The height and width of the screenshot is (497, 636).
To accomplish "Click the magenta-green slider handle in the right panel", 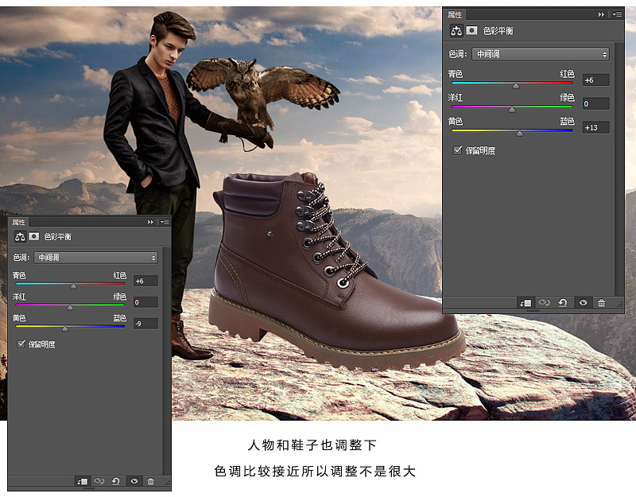I will click(x=512, y=110).
